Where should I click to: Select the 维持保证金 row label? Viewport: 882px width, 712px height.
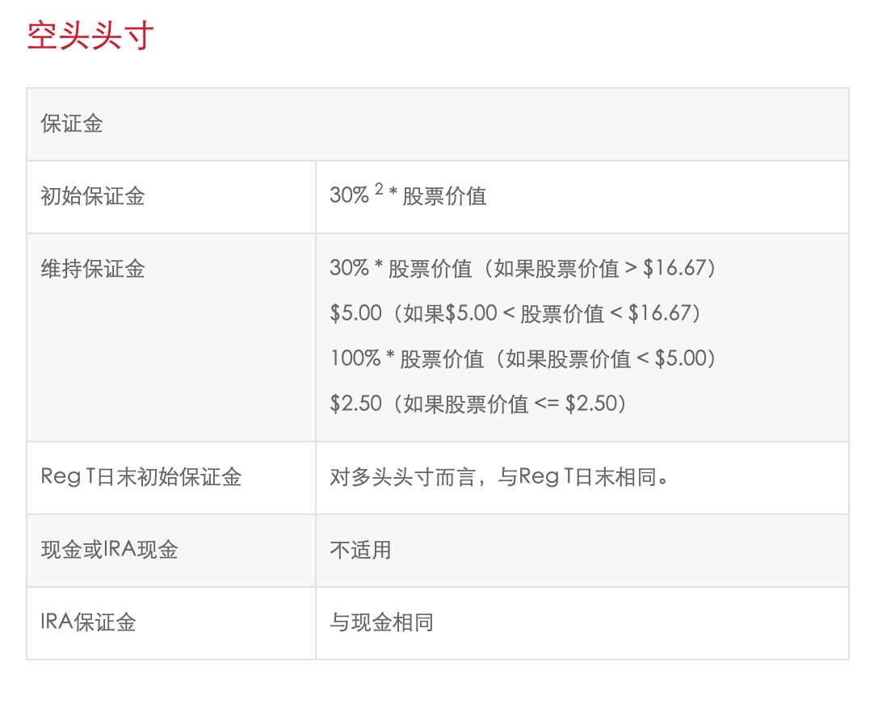click(x=92, y=269)
